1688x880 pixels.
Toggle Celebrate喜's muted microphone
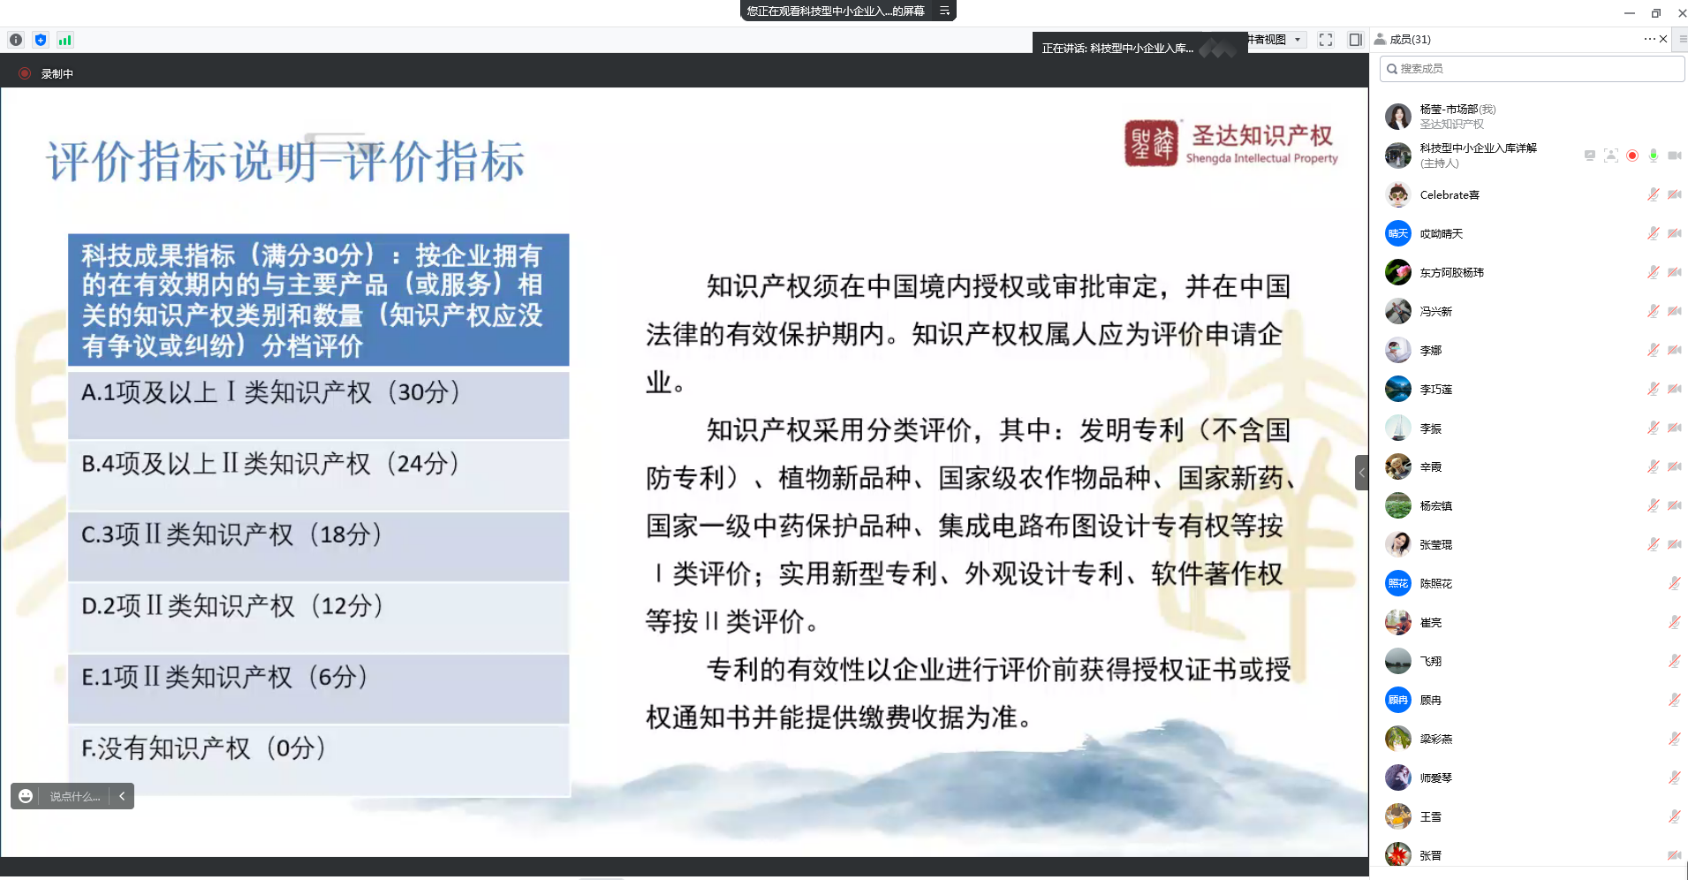coord(1653,194)
